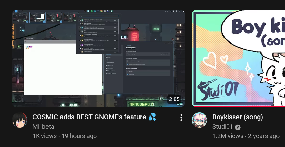Open three-dot menu for COSMIC video
Viewport: 285px width, 147px height.
181,118
